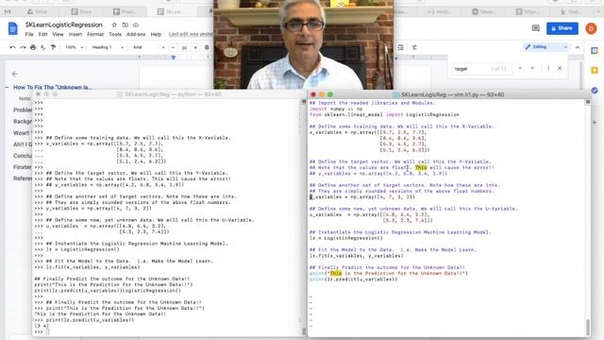Decrease font size with minus button

coord(173,47)
